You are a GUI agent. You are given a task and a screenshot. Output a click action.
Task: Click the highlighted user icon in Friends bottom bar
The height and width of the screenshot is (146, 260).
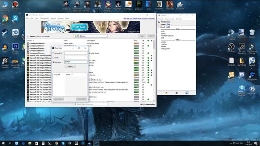[x=187, y=93]
